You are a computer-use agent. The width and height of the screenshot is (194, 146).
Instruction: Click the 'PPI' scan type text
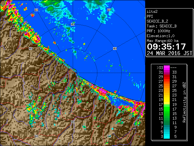(x=150, y=16)
